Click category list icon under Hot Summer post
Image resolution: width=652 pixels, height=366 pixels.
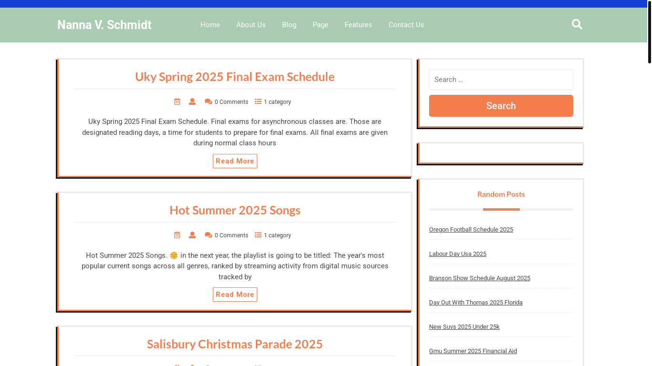point(258,235)
